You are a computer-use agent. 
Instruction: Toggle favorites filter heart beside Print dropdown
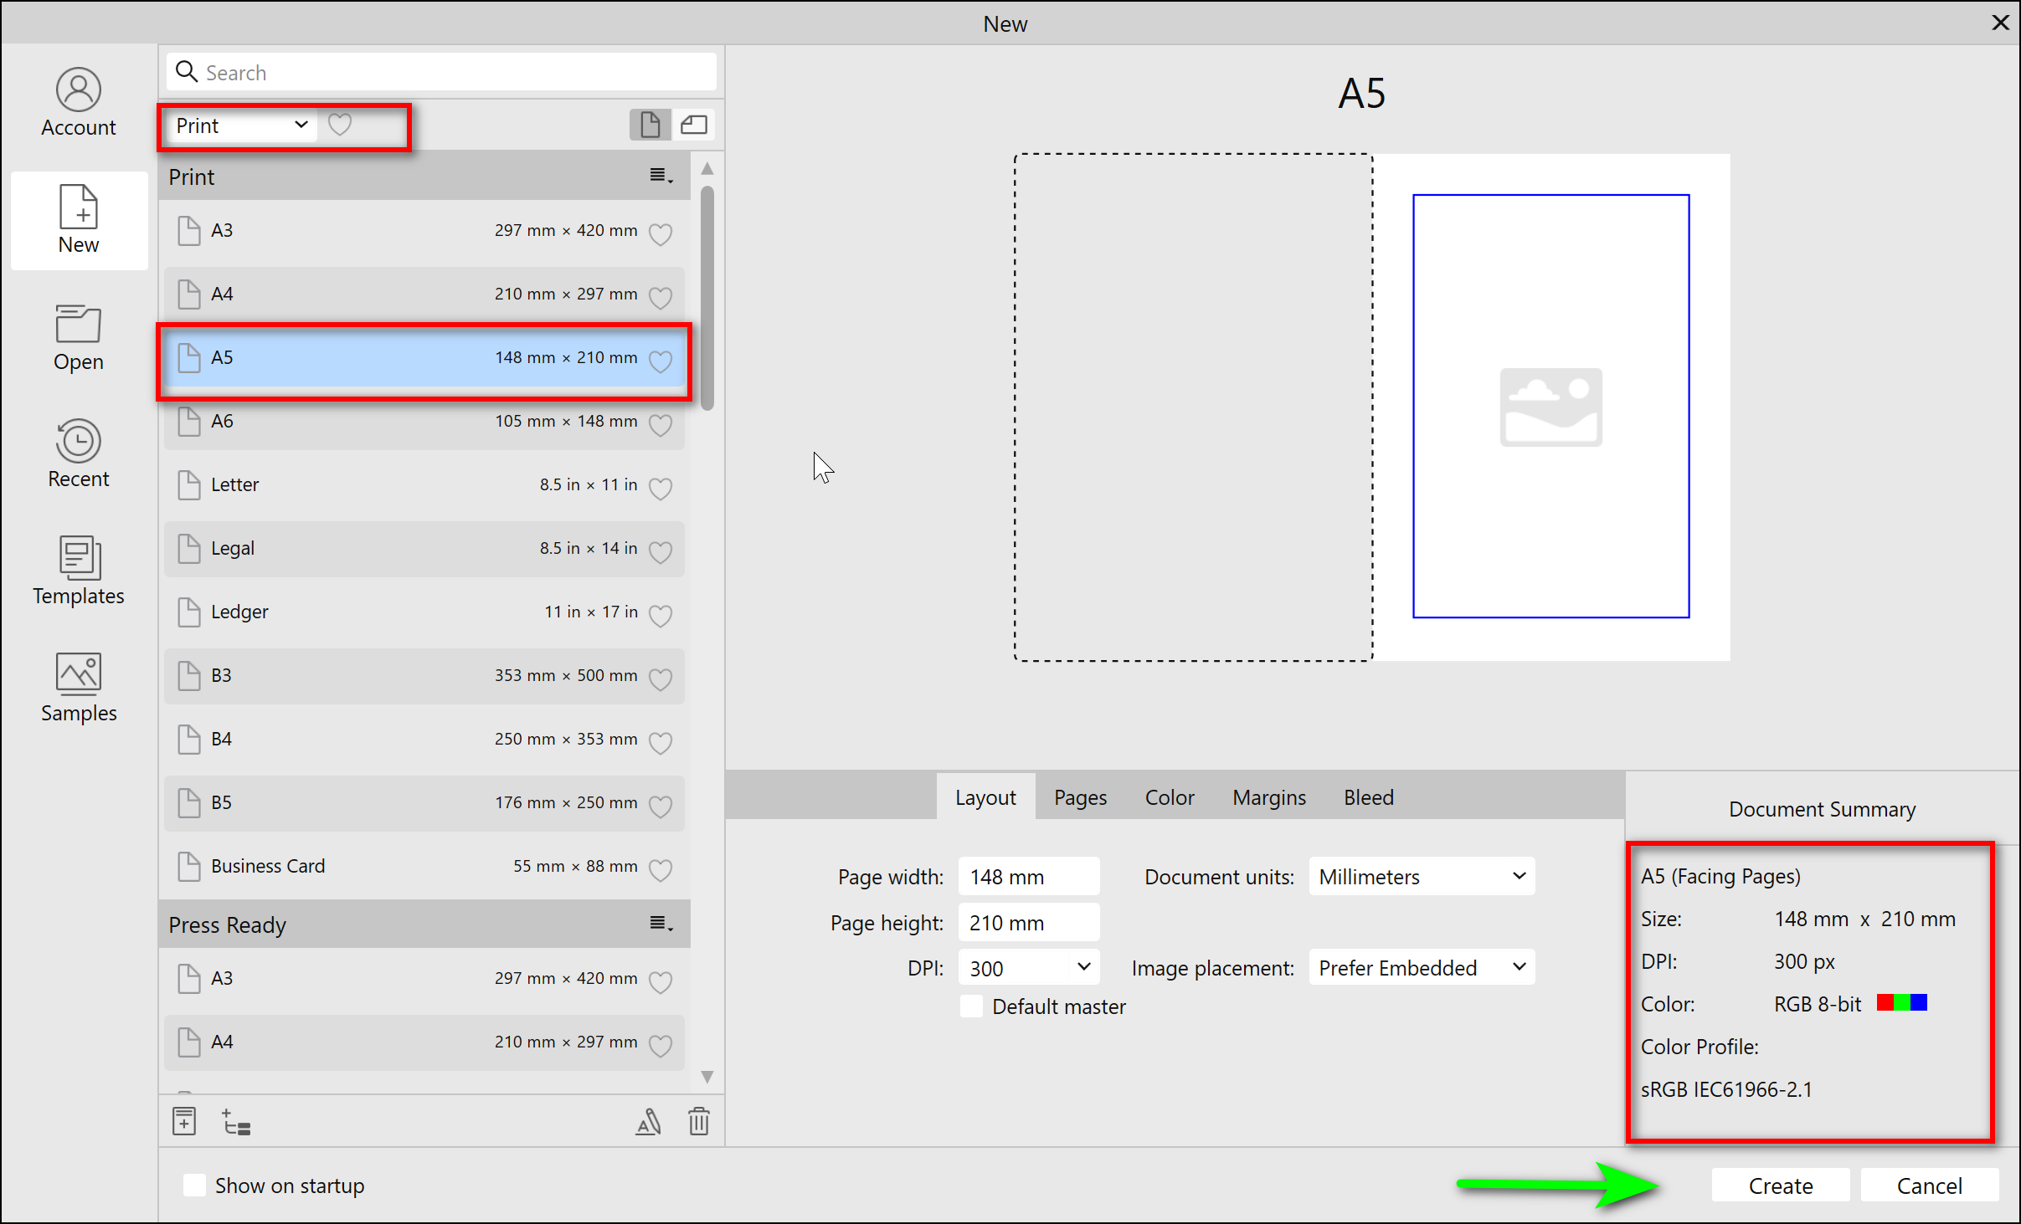pos(340,125)
